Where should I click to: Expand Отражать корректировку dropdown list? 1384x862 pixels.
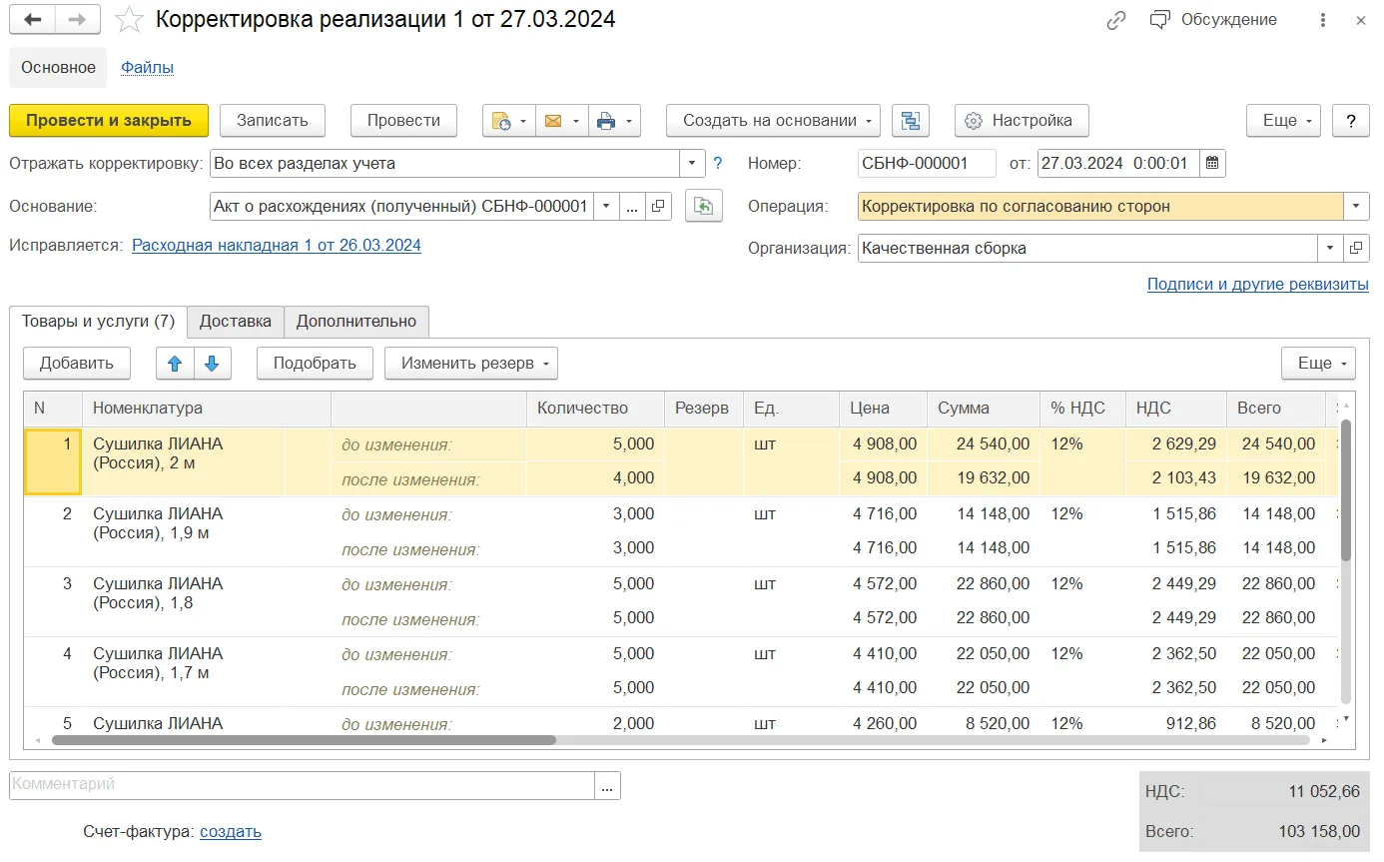pyautogui.click(x=693, y=163)
